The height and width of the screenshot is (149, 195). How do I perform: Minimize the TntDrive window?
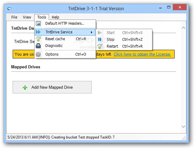click(x=160, y=8)
